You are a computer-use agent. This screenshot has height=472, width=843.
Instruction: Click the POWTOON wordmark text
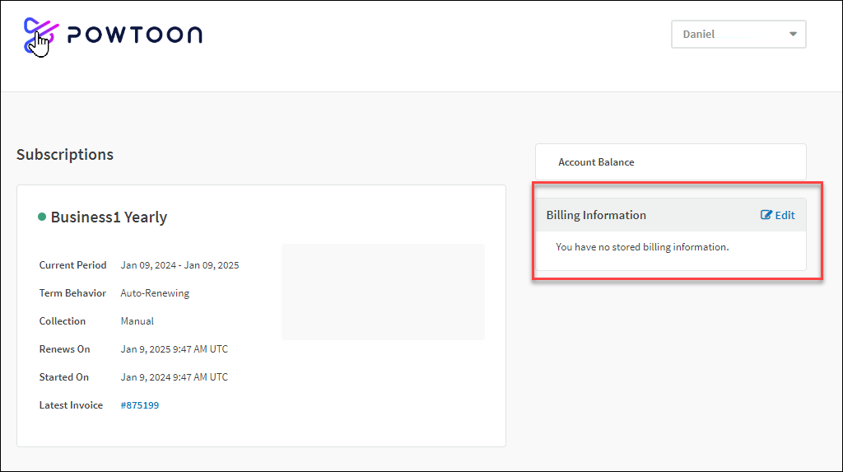(x=134, y=35)
